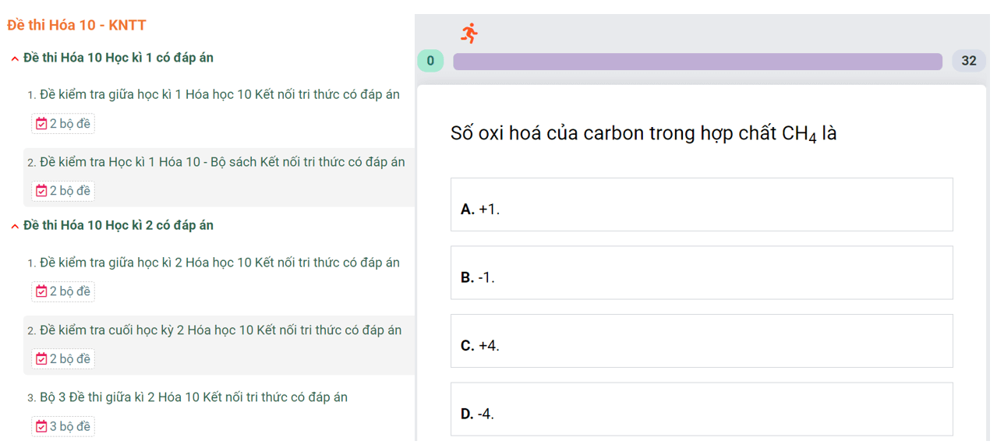Click calendar icon under midterm semester 1 exam

coord(41,124)
